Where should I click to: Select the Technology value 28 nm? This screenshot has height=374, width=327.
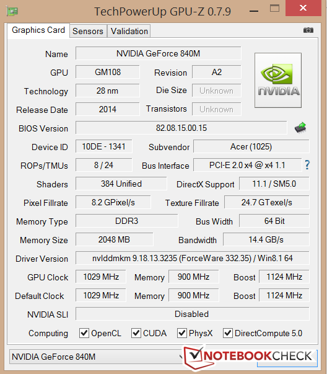pos(108,91)
